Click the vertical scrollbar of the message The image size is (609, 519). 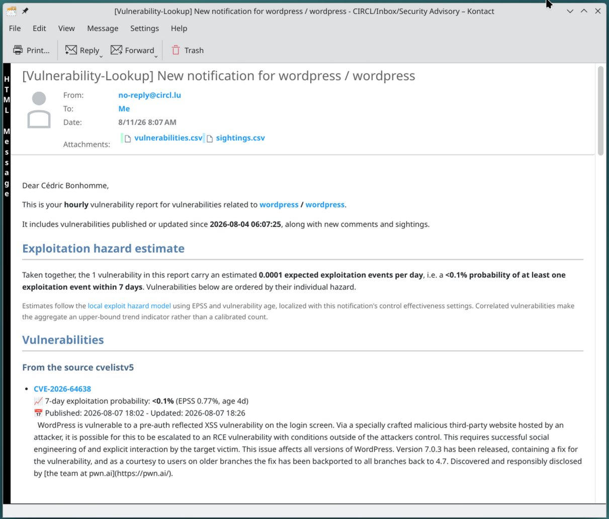(600, 111)
